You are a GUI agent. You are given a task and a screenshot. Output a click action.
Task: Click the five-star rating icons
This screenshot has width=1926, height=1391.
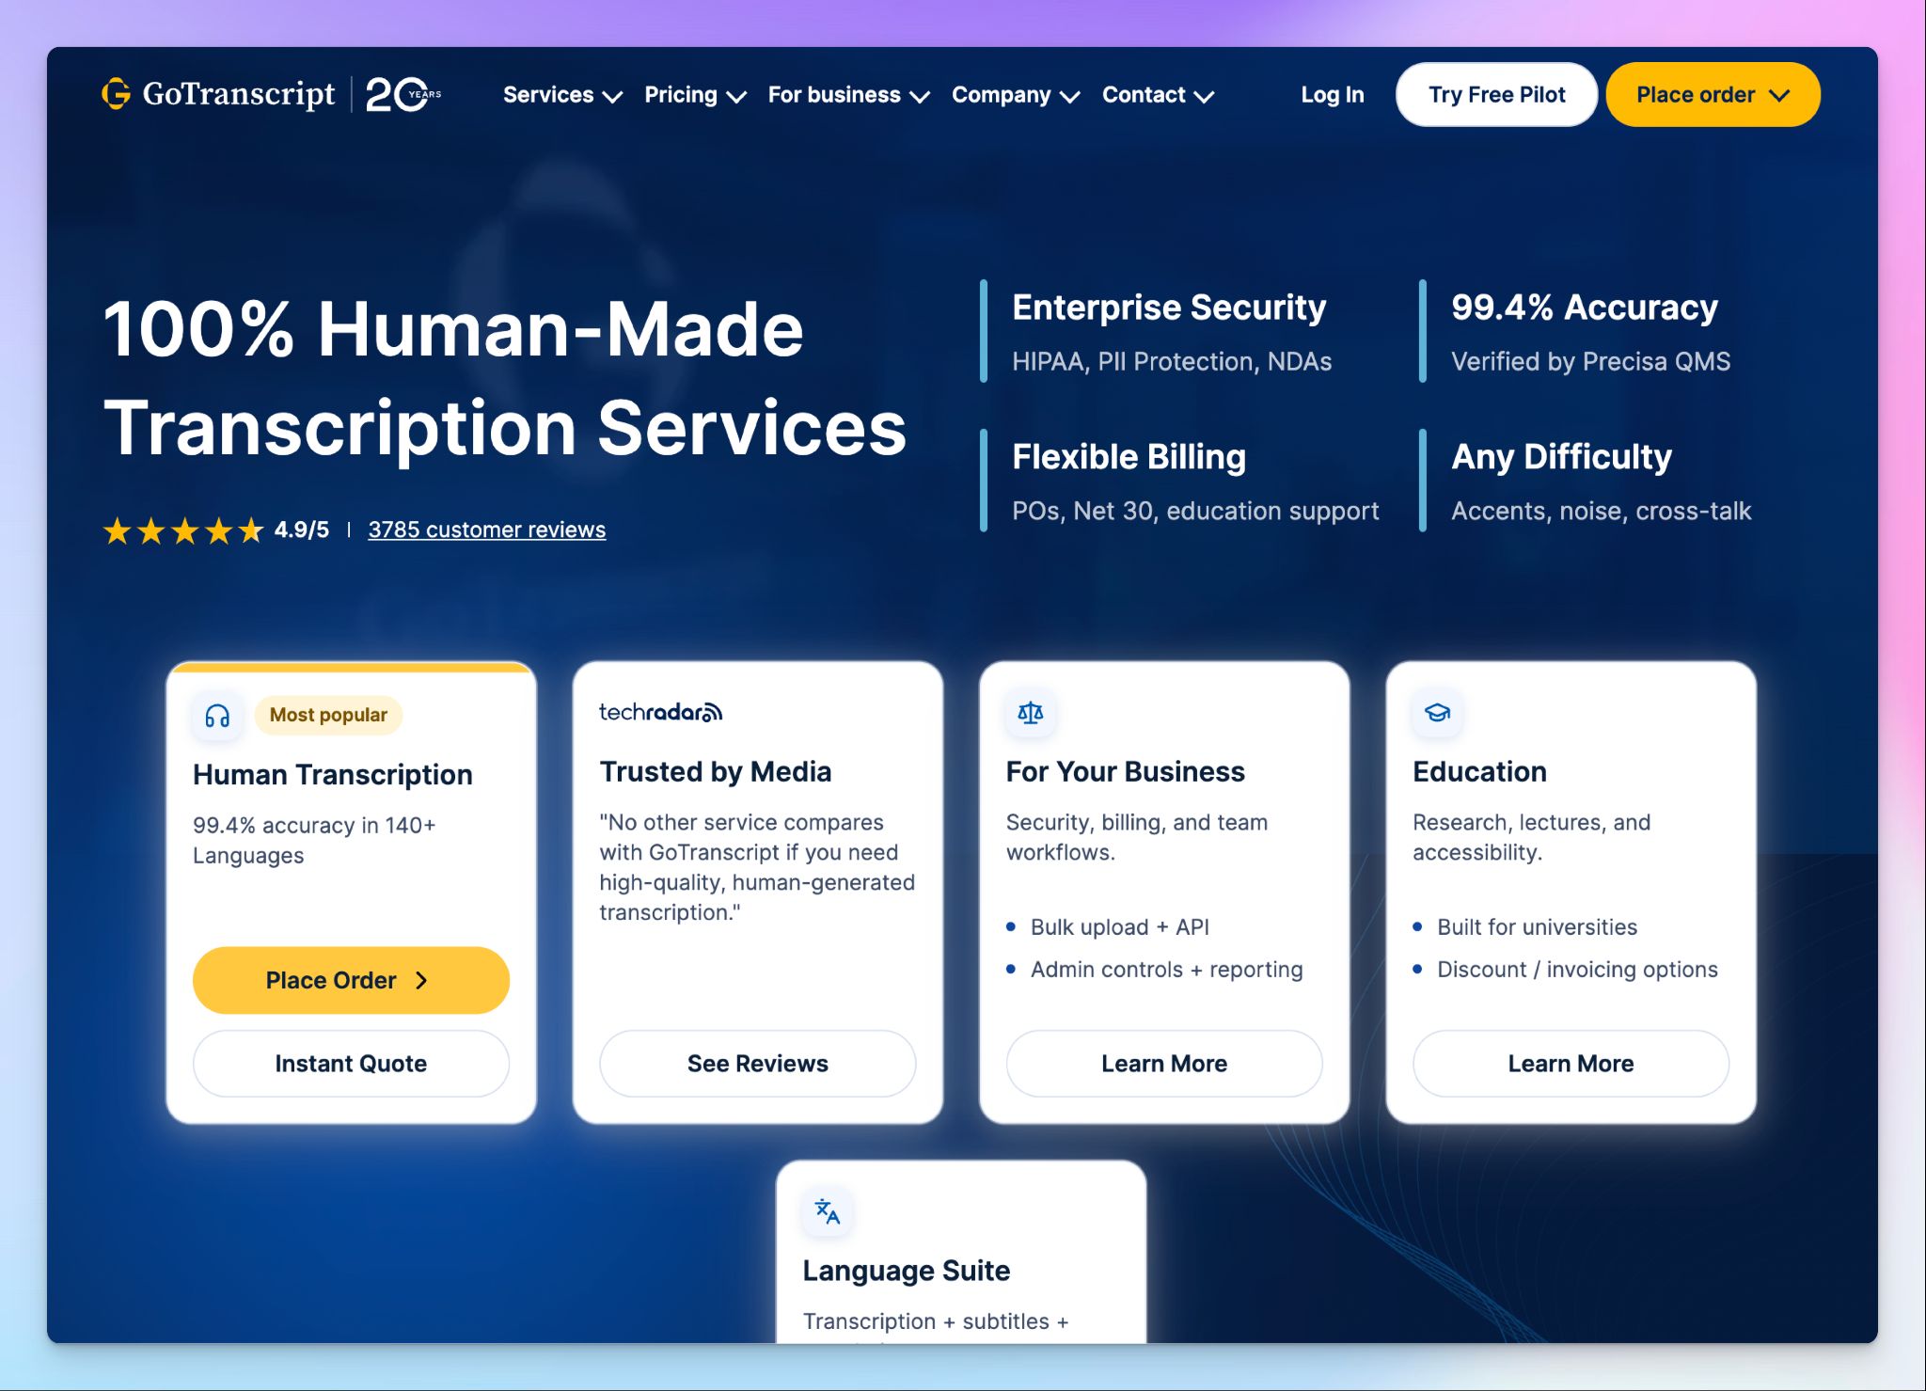tap(183, 530)
